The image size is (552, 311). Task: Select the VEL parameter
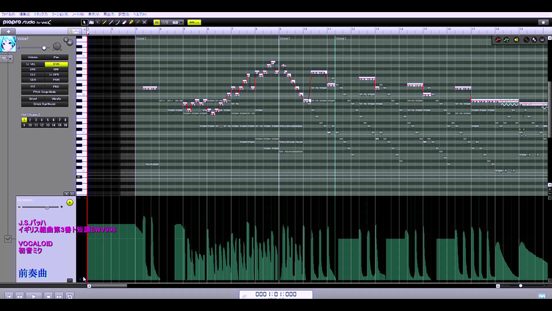point(33,64)
